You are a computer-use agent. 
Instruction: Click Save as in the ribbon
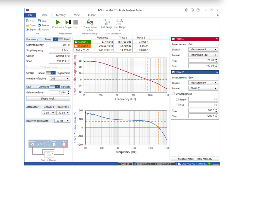[x=44, y=25]
